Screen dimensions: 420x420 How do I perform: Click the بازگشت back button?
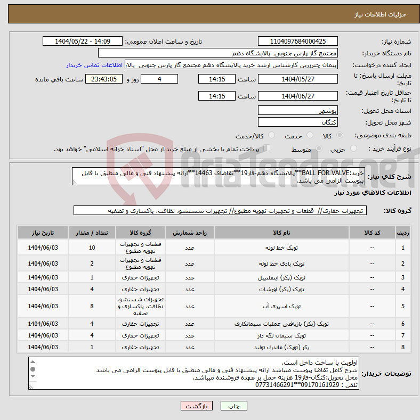coord(197,406)
